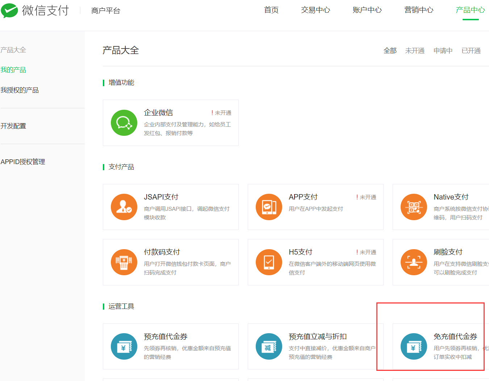This screenshot has height=381, width=489.
Task: Click the 支付产品 section heading
Action: 121,167
